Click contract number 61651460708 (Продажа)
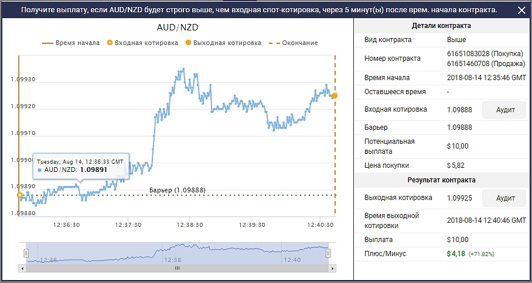Image resolution: width=532 pixels, height=283 pixels. point(486,63)
